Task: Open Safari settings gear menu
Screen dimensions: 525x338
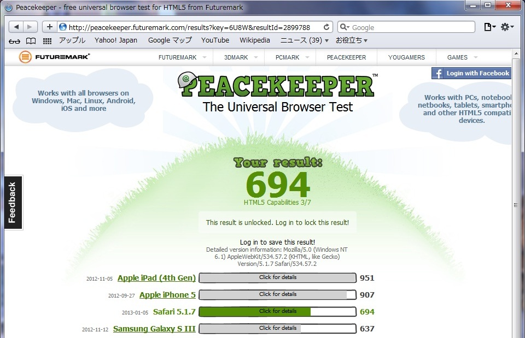Action: 507,27
